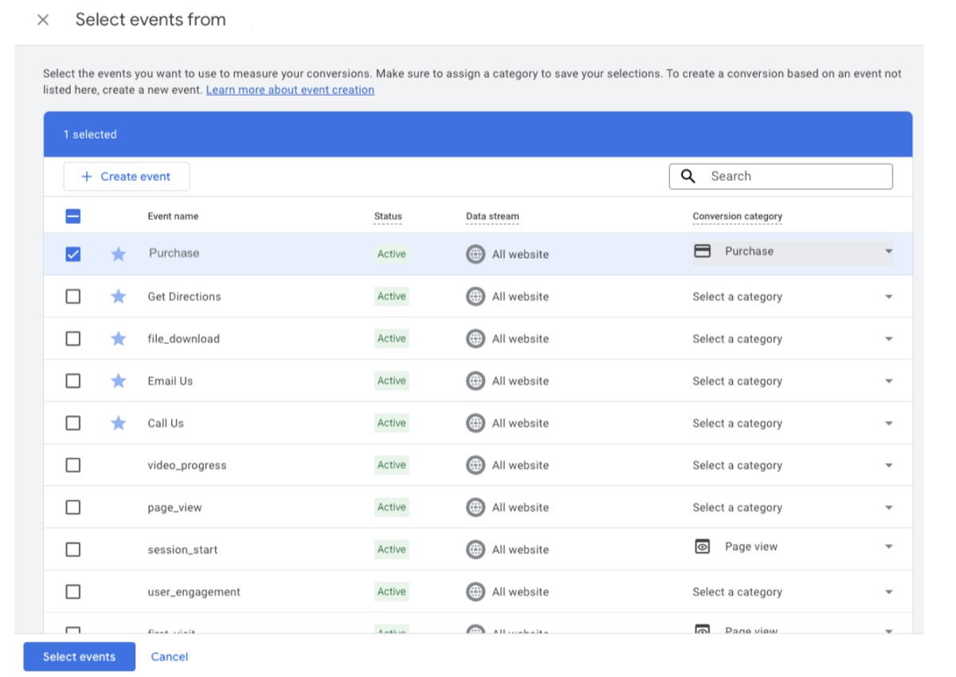Open Learn more about event creation link
Image resolution: width=956 pixels, height=677 pixels.
click(x=290, y=90)
